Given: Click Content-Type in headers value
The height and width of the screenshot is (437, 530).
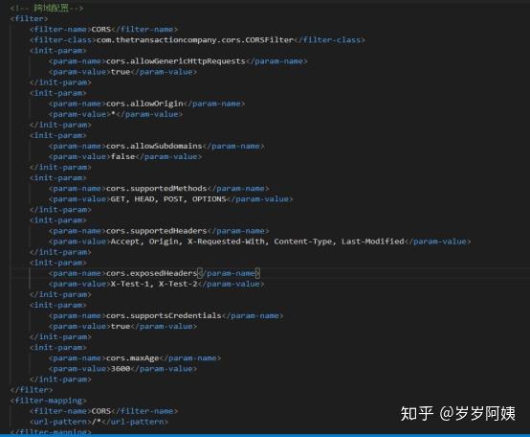Looking at the screenshot, I should [x=303, y=241].
